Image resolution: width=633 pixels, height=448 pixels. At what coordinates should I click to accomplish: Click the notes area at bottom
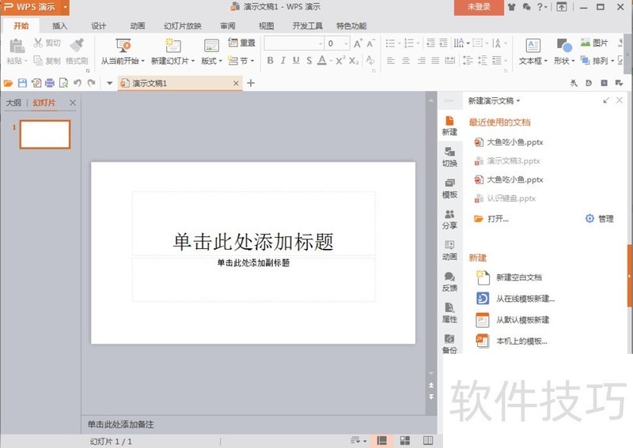point(259,424)
